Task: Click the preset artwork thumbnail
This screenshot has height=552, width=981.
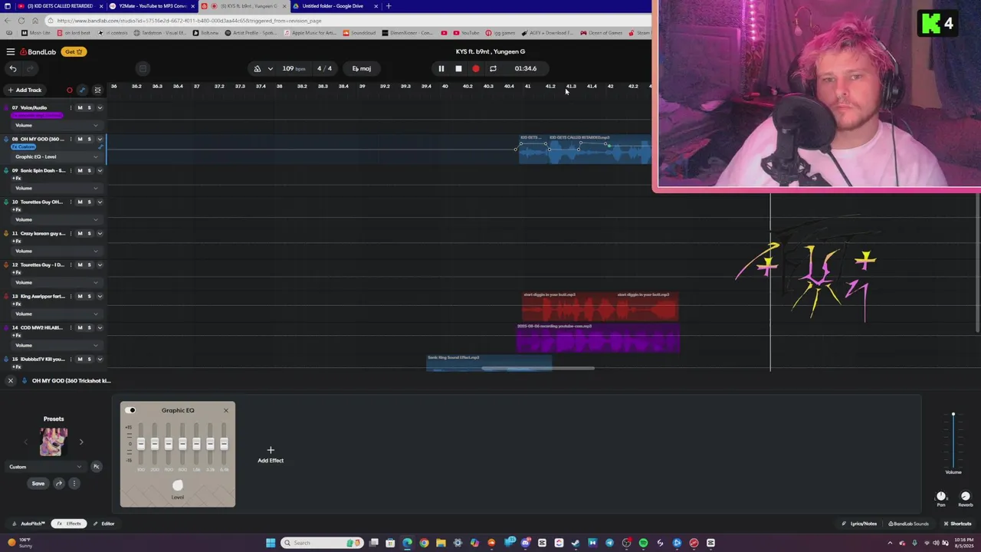Action: pos(54,442)
